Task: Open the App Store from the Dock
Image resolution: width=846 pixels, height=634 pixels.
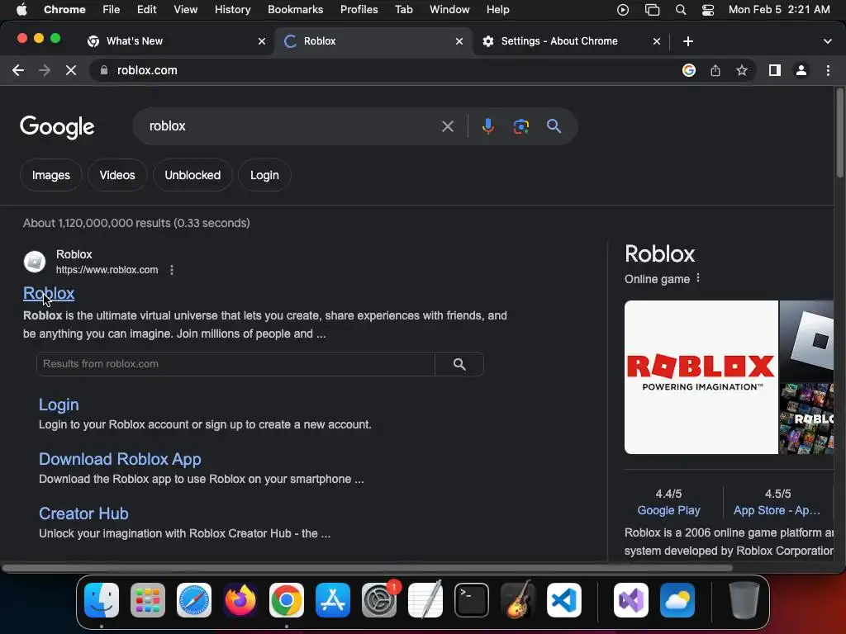Action: pos(333,600)
